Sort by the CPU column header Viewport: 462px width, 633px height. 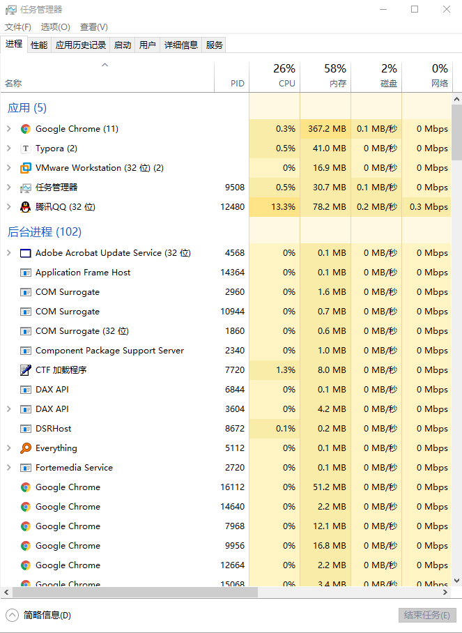click(x=275, y=77)
